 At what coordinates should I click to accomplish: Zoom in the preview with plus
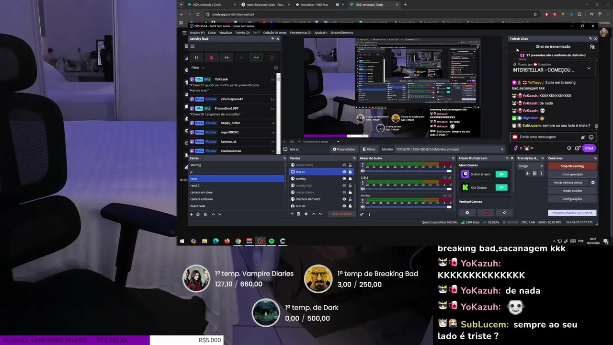[x=299, y=142]
